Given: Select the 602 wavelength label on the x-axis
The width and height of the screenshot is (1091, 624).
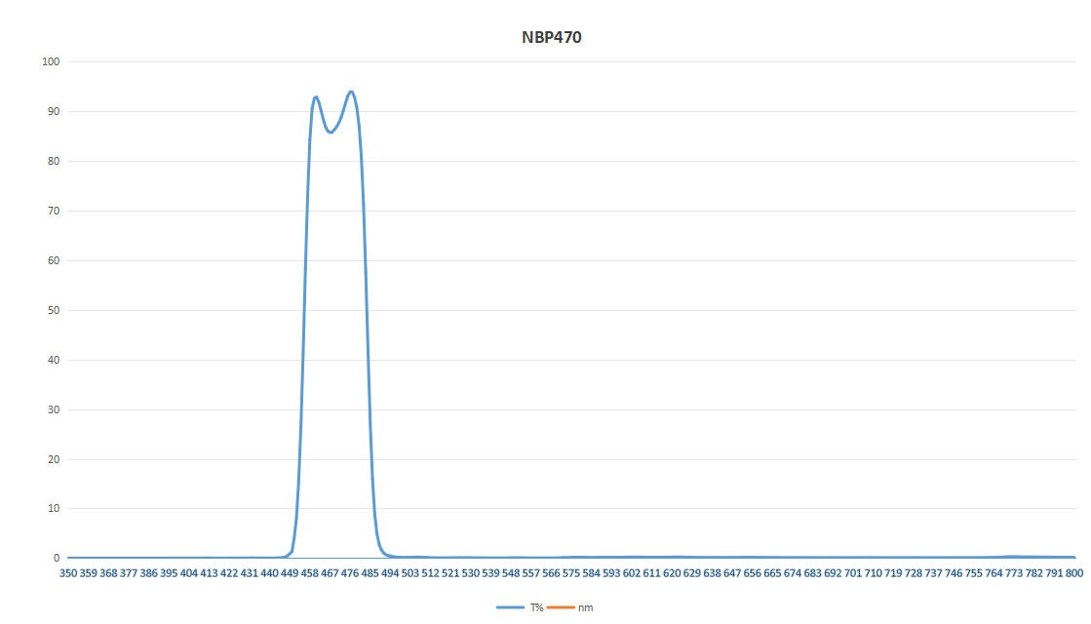Looking at the screenshot, I should point(632,574).
